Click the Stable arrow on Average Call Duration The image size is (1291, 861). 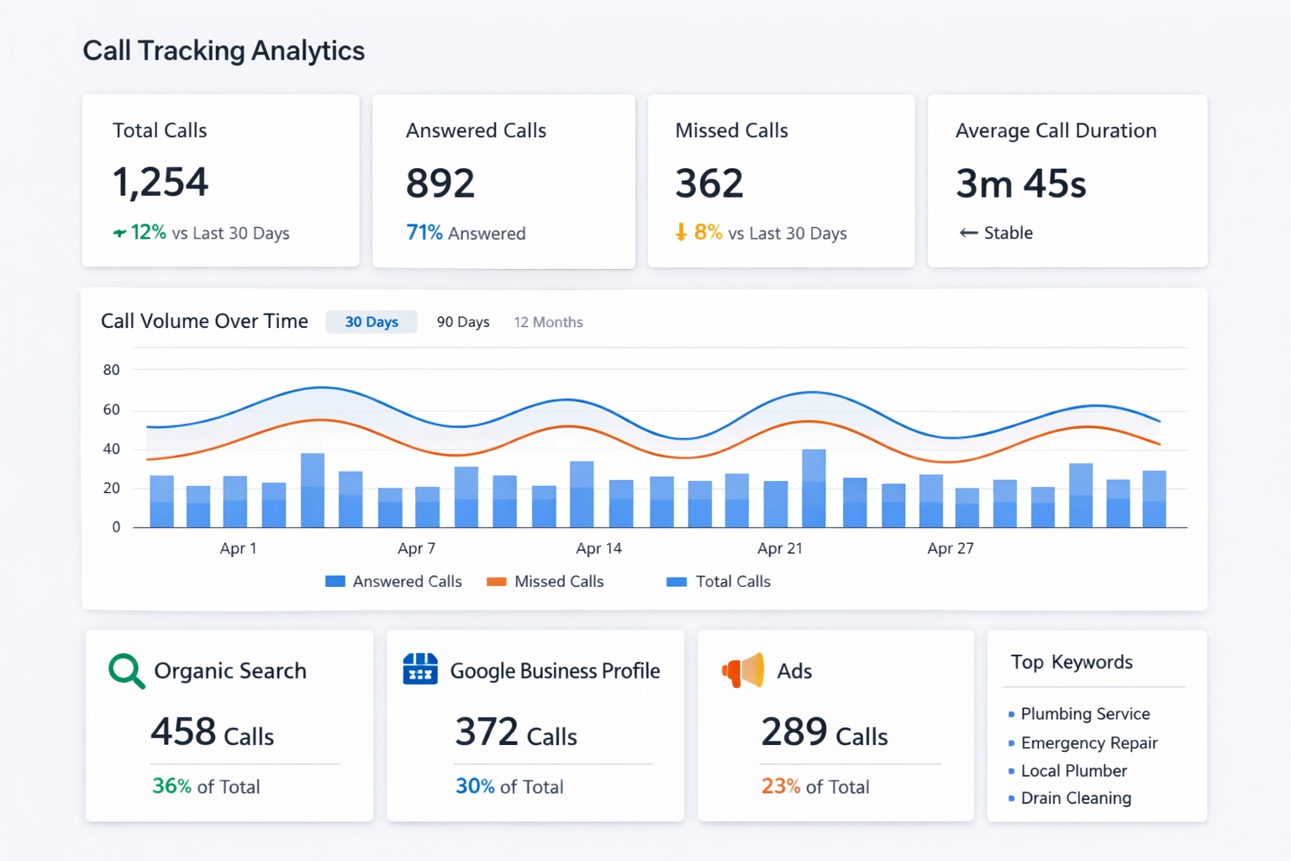click(967, 233)
